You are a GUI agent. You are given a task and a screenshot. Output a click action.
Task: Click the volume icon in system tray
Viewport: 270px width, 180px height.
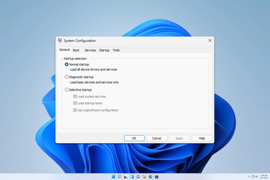tap(256, 177)
